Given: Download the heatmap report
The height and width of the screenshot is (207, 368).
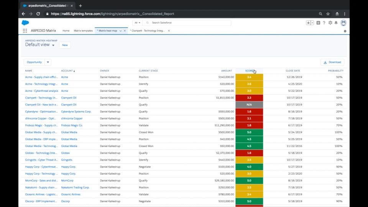Looking at the screenshot, I should point(332,62).
